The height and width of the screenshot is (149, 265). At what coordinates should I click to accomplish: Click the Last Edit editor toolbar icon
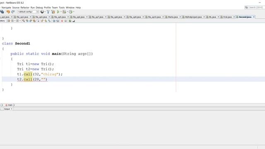(x=9, y=21)
